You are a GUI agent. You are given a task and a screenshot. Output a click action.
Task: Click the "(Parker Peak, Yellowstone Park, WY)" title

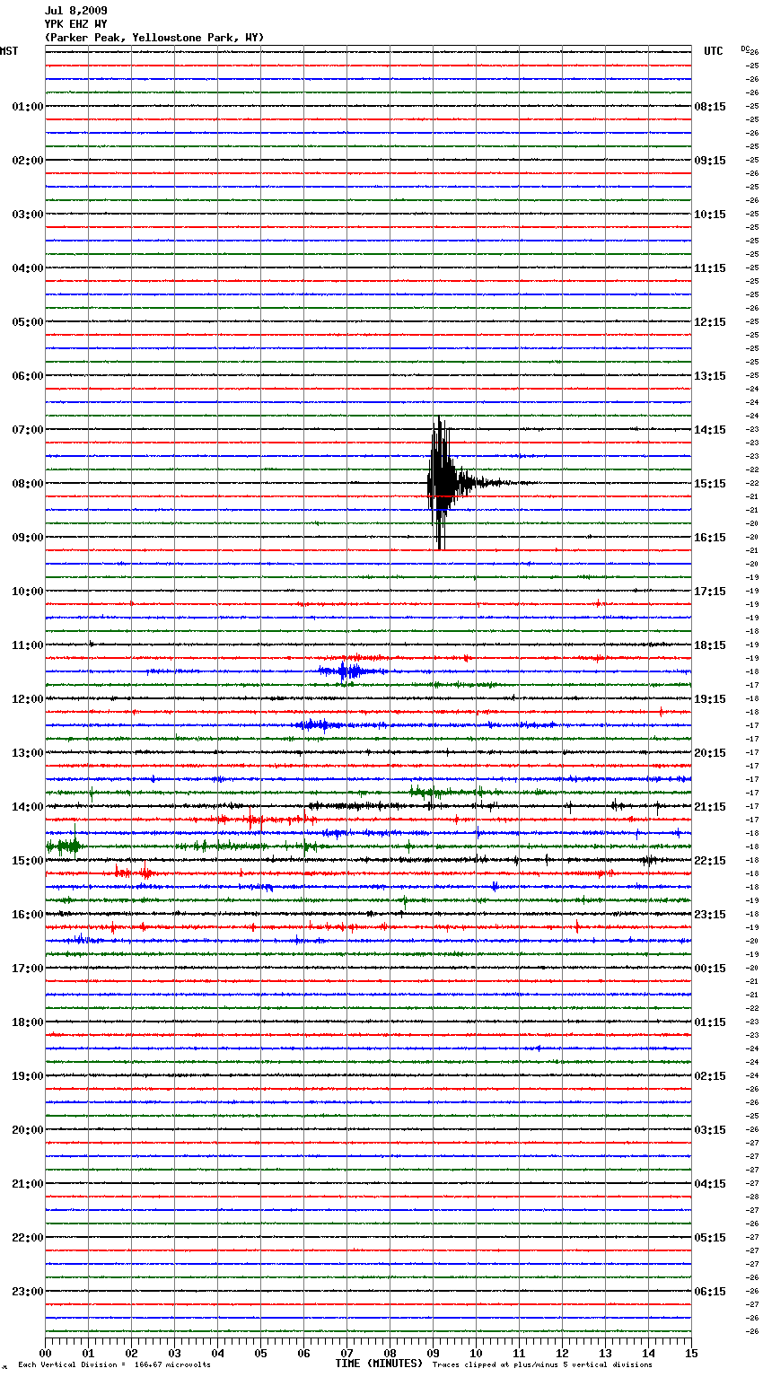pyautogui.click(x=154, y=38)
